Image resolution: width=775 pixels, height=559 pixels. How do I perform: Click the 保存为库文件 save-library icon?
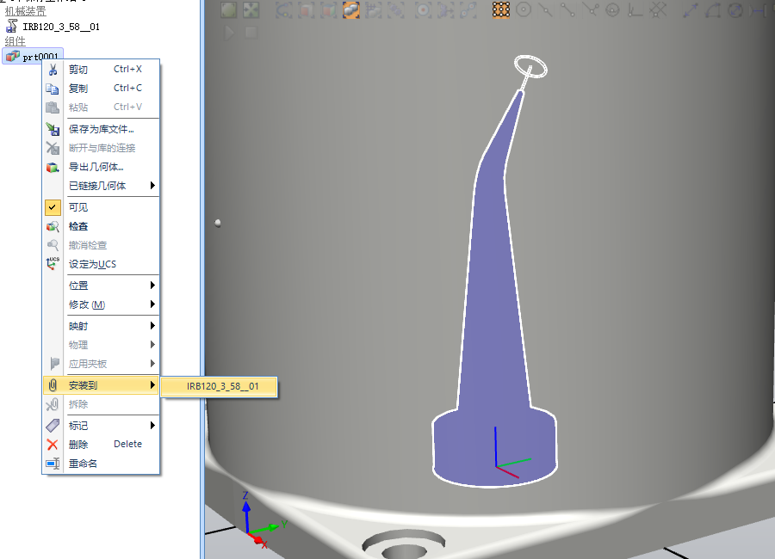click(x=53, y=129)
